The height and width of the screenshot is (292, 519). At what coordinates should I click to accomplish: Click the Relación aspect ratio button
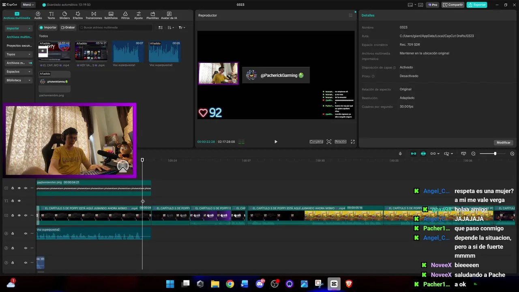341,142
